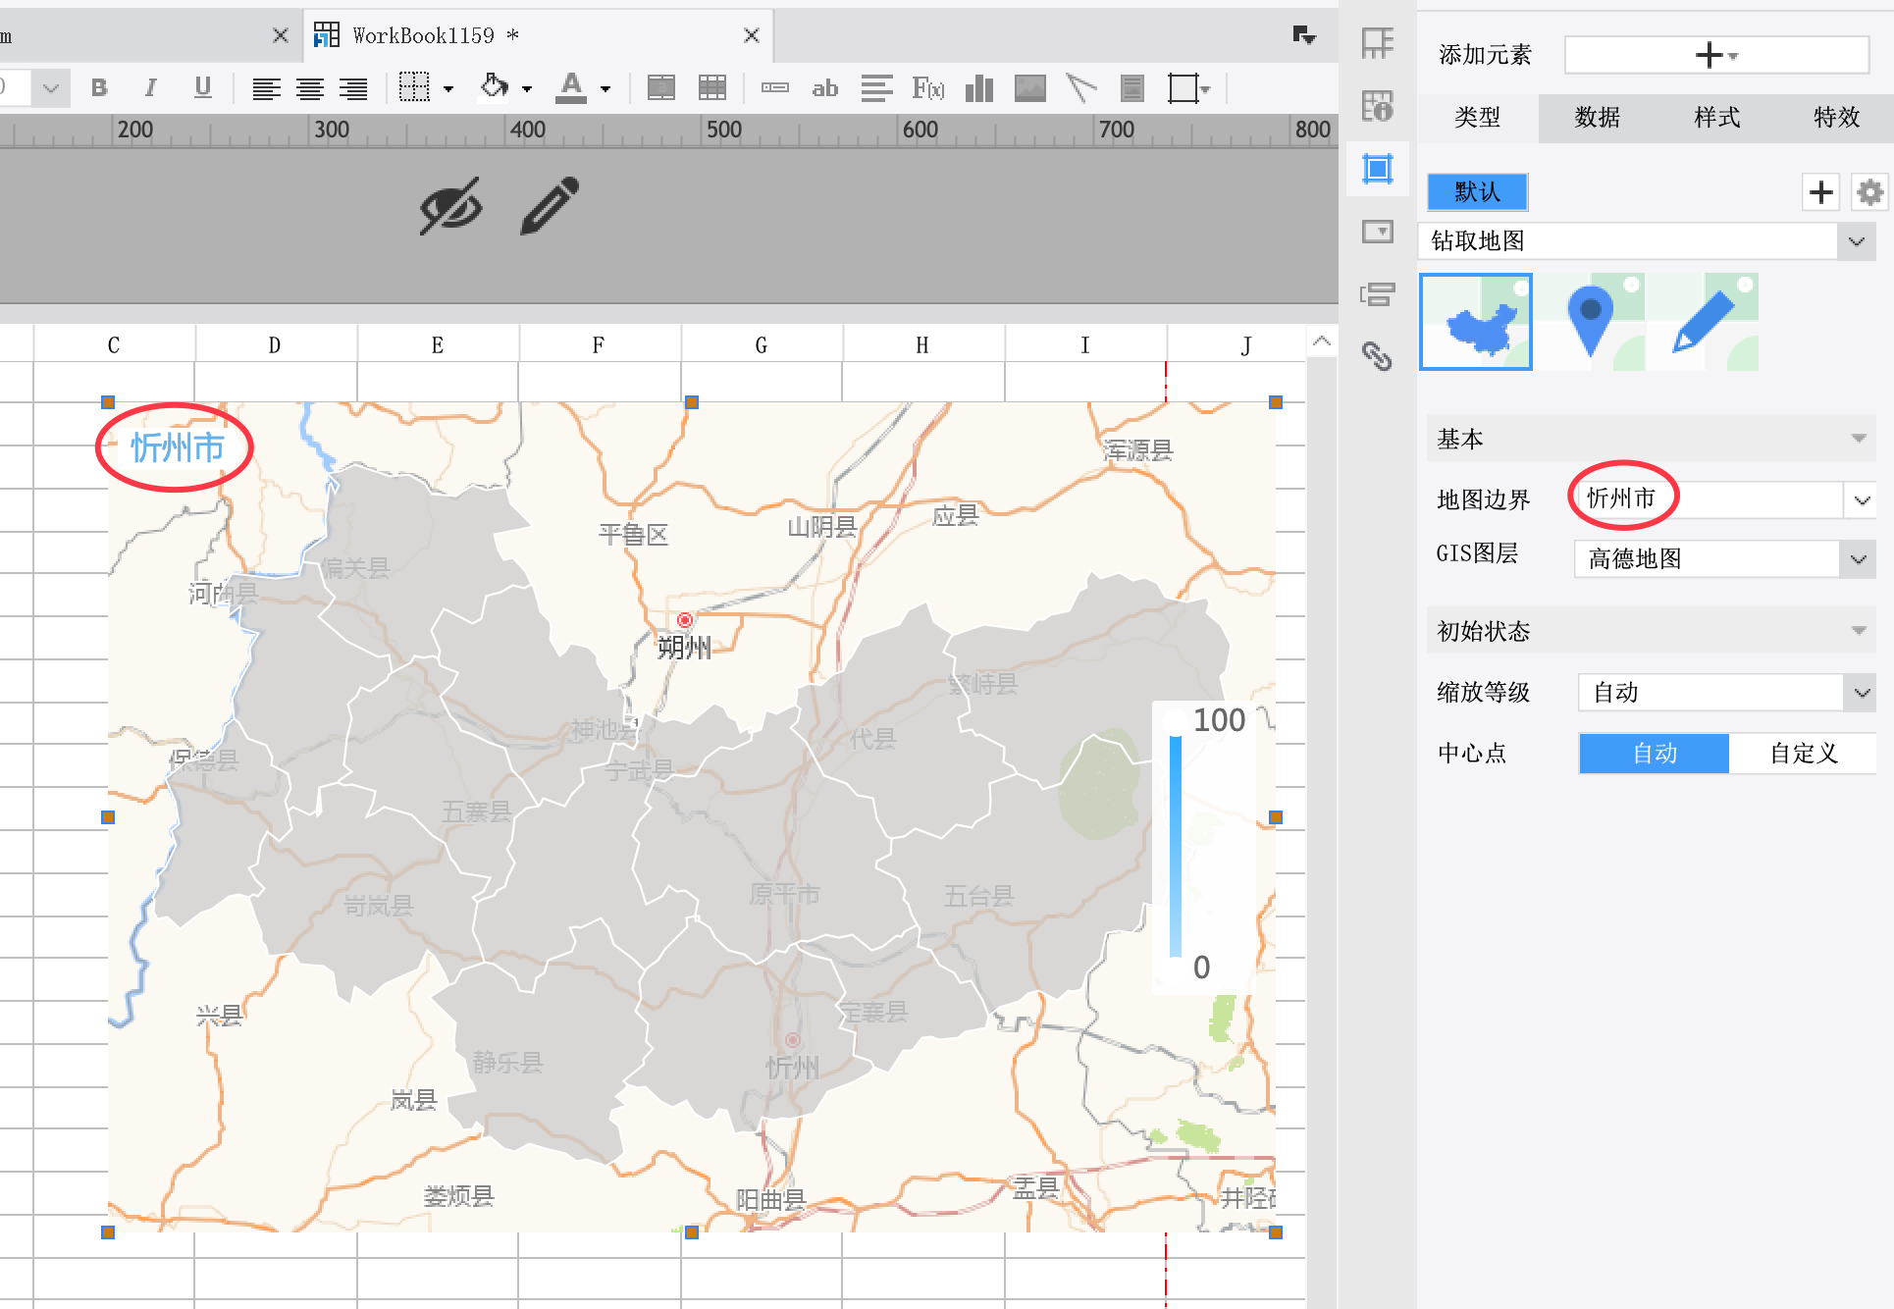Open widget settings sidebar icon
Image resolution: width=1894 pixels, height=1309 pixels.
[x=1378, y=232]
